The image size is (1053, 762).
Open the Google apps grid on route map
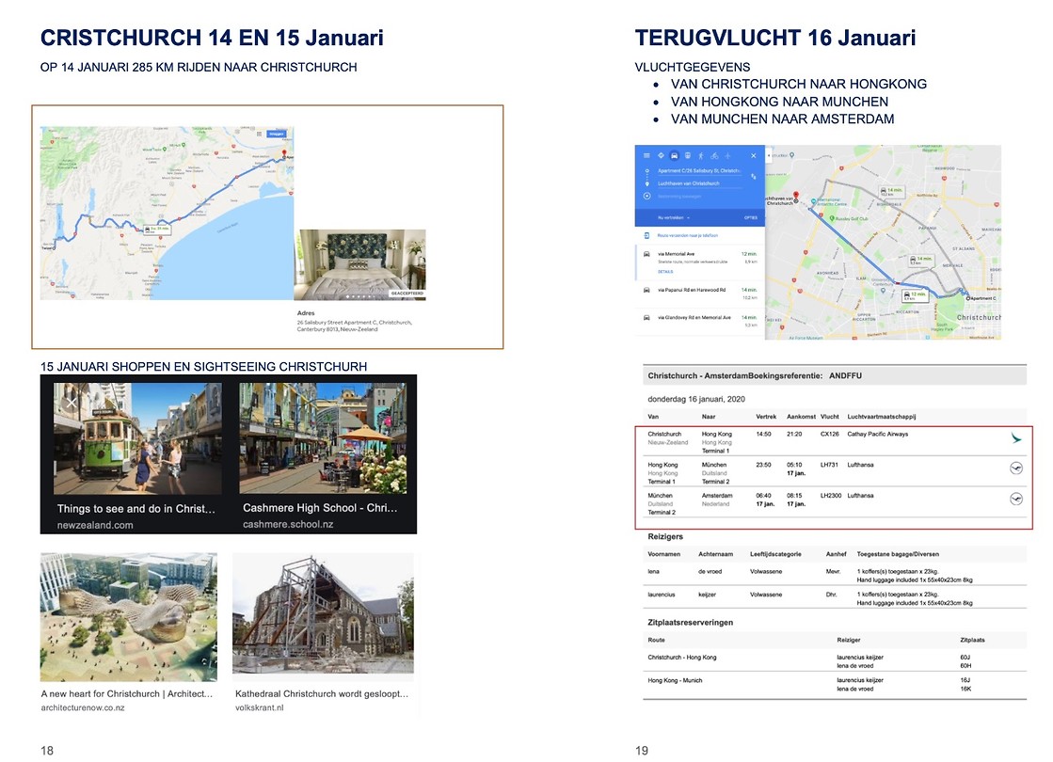(259, 134)
